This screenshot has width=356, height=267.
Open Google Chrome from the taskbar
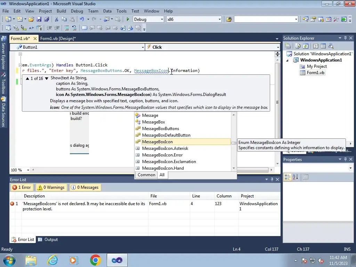(95, 260)
